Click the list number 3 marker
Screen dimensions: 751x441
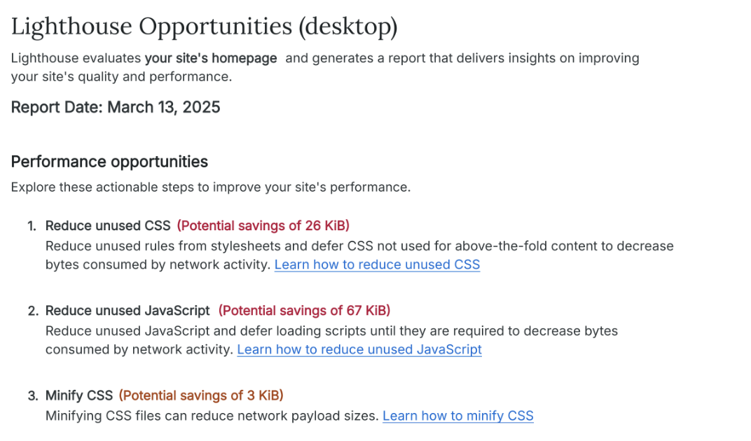tap(32, 395)
